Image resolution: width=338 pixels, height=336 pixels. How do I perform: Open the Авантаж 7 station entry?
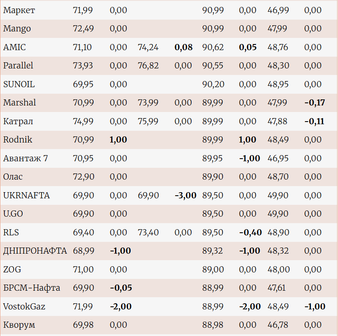pyautogui.click(x=25, y=158)
